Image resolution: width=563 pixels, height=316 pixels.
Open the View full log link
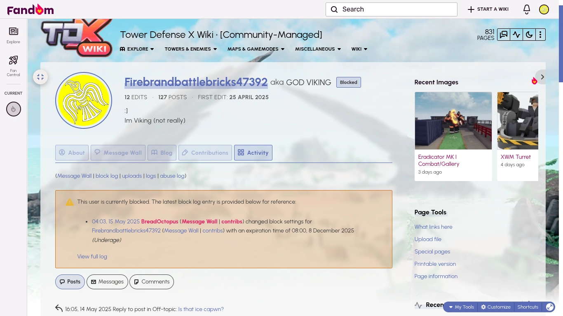point(92,256)
